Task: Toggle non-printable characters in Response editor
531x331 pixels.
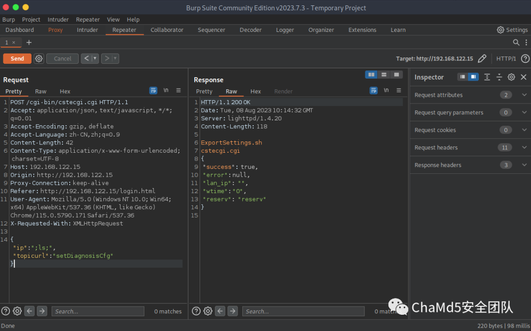Action: click(x=386, y=90)
